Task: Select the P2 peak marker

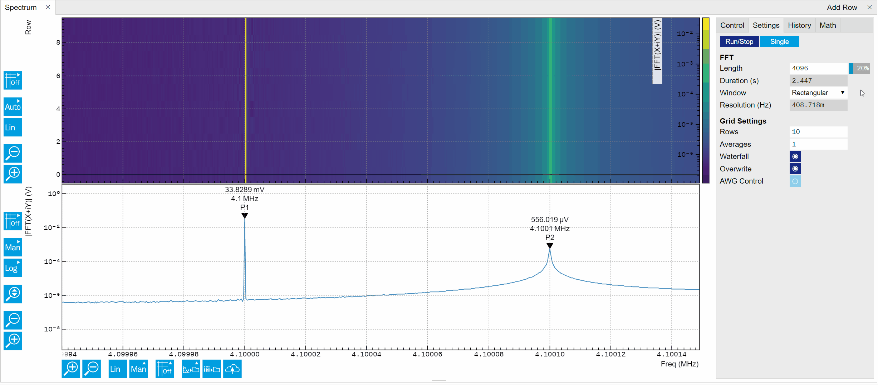Action: 550,245
